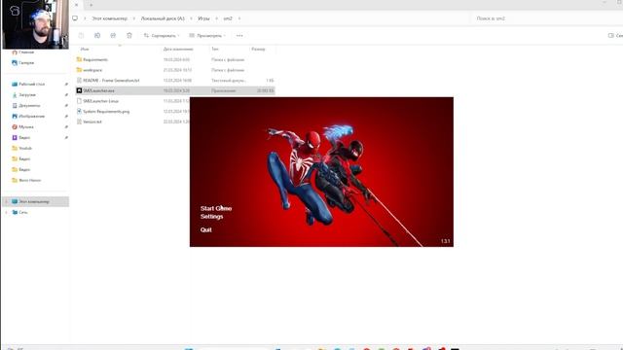This screenshot has width=623, height=350.
Task: Click the rename icon in the Explorer toolbar
Action: pos(97,35)
